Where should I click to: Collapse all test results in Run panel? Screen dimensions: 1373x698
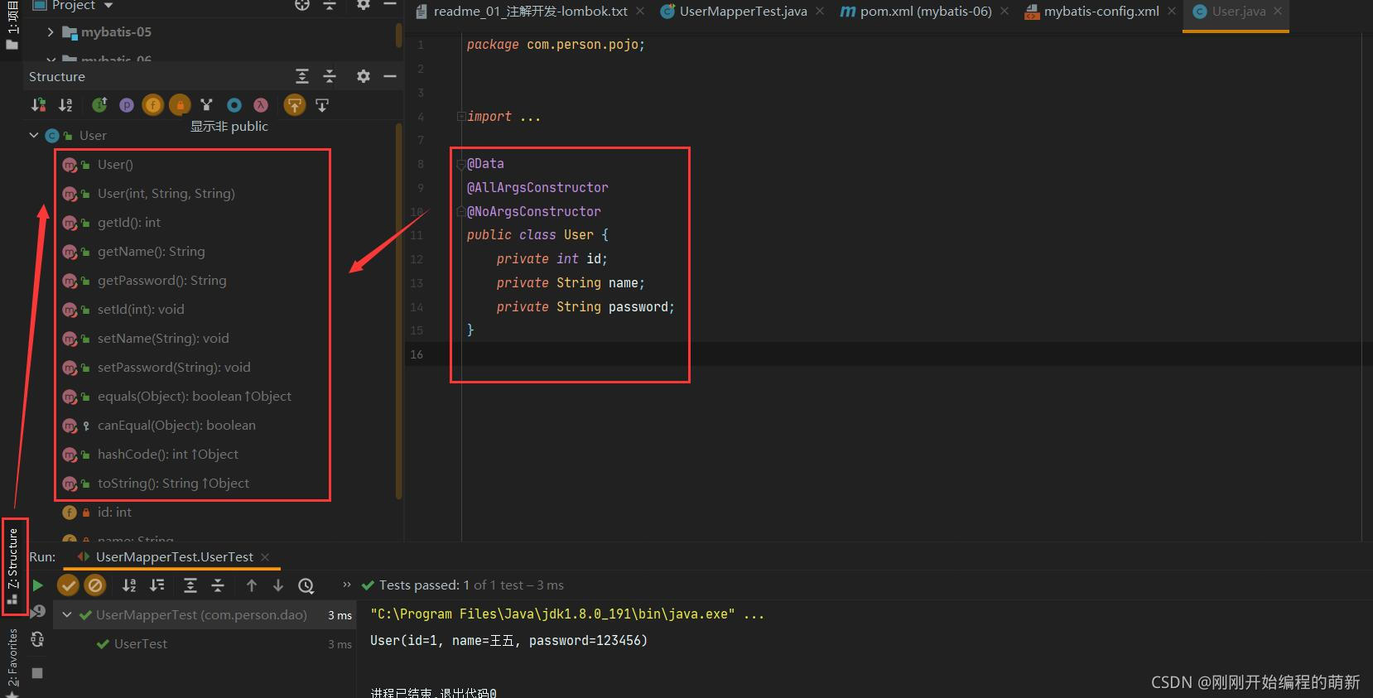pyautogui.click(x=218, y=585)
